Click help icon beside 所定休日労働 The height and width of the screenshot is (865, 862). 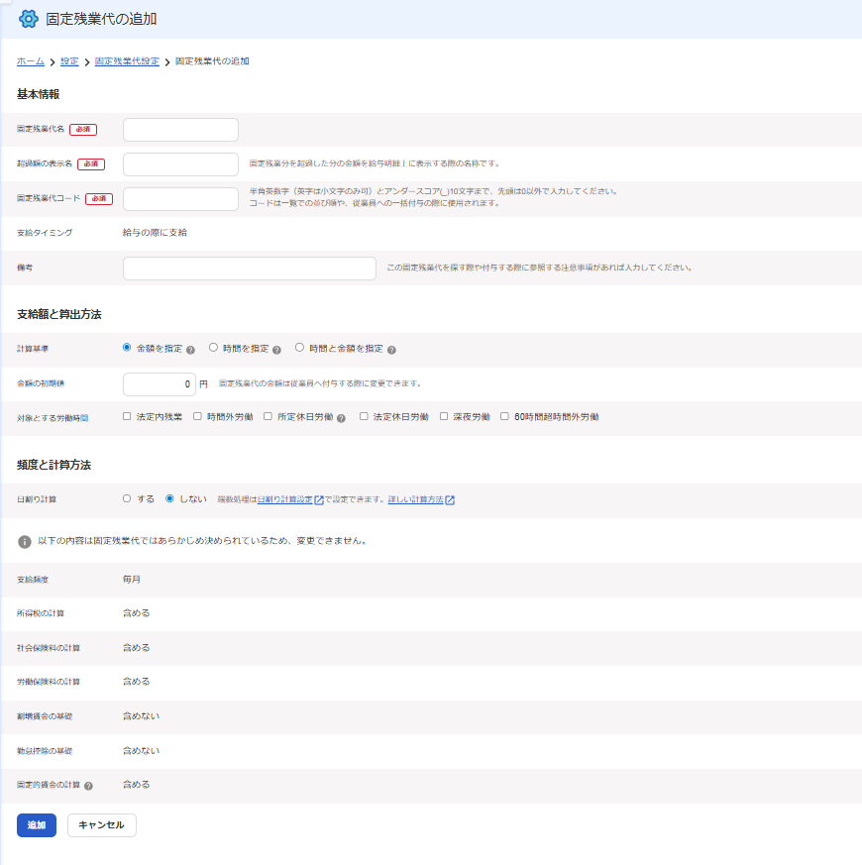(x=342, y=418)
